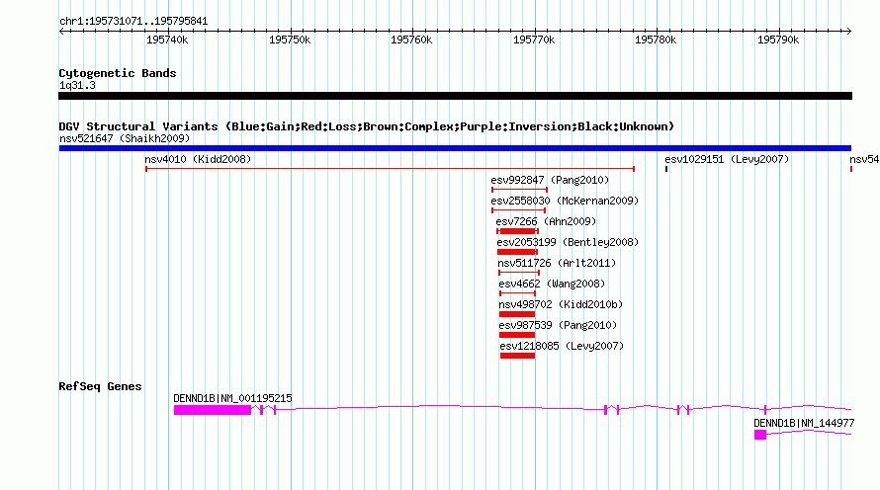Click the esv4662 (Wang2008) label

tap(553, 284)
